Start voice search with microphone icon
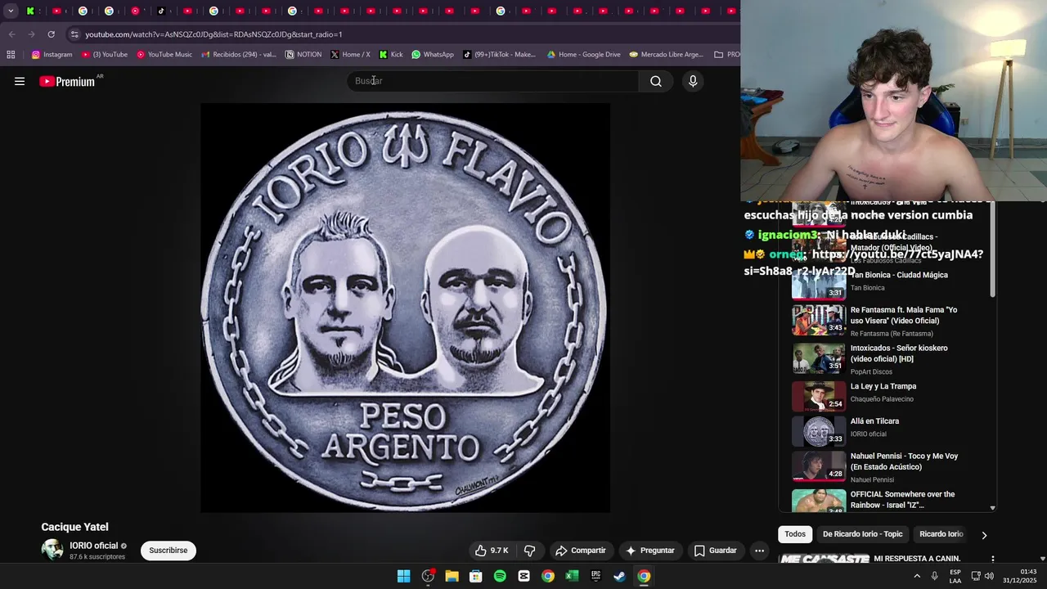1047x589 pixels. (x=693, y=81)
